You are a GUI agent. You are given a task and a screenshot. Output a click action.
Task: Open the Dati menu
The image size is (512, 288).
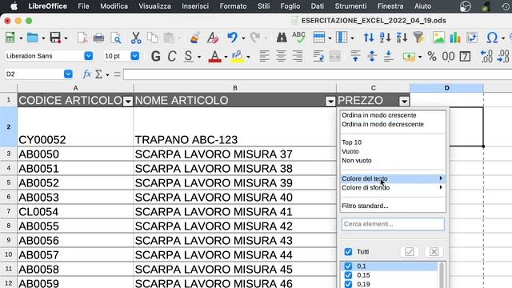(x=318, y=6)
